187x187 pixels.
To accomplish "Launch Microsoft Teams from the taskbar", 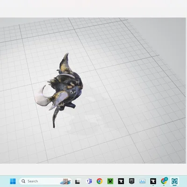I will (x=89, y=181).
